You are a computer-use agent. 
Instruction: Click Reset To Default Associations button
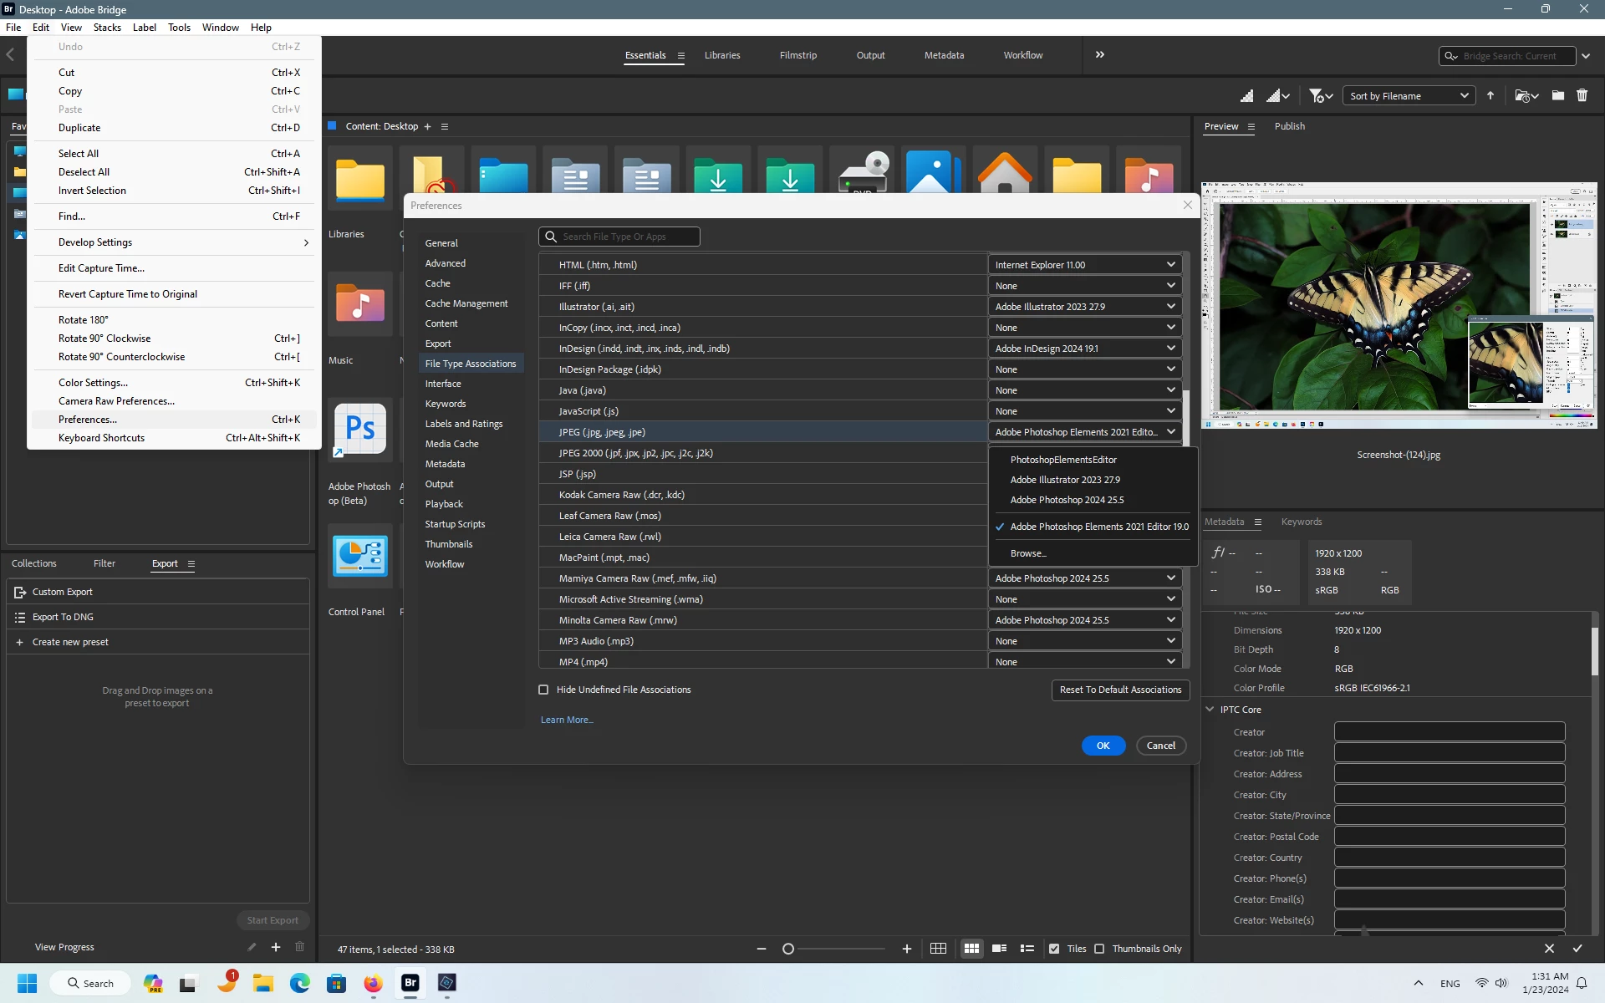pyautogui.click(x=1120, y=690)
